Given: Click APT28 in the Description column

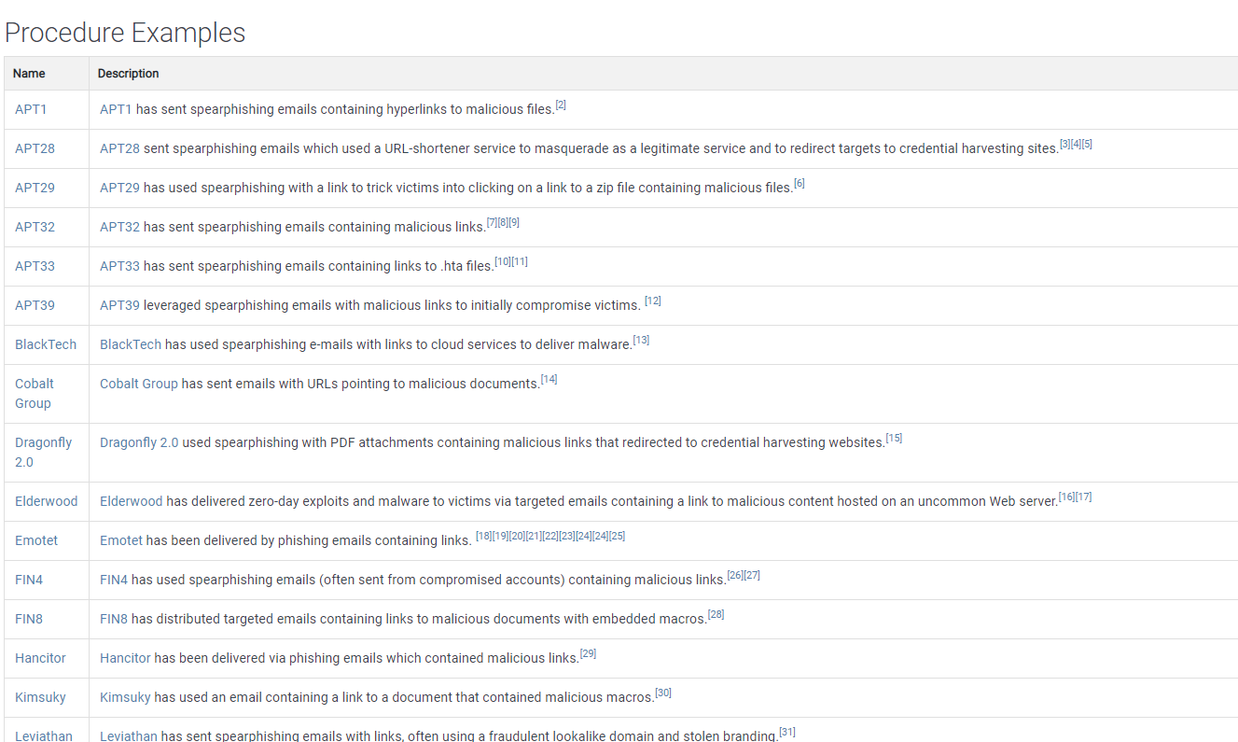Looking at the screenshot, I should pos(119,148).
